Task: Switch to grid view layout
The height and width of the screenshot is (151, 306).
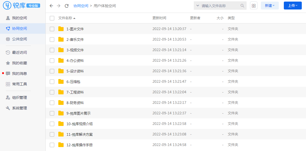Action: click(253, 6)
